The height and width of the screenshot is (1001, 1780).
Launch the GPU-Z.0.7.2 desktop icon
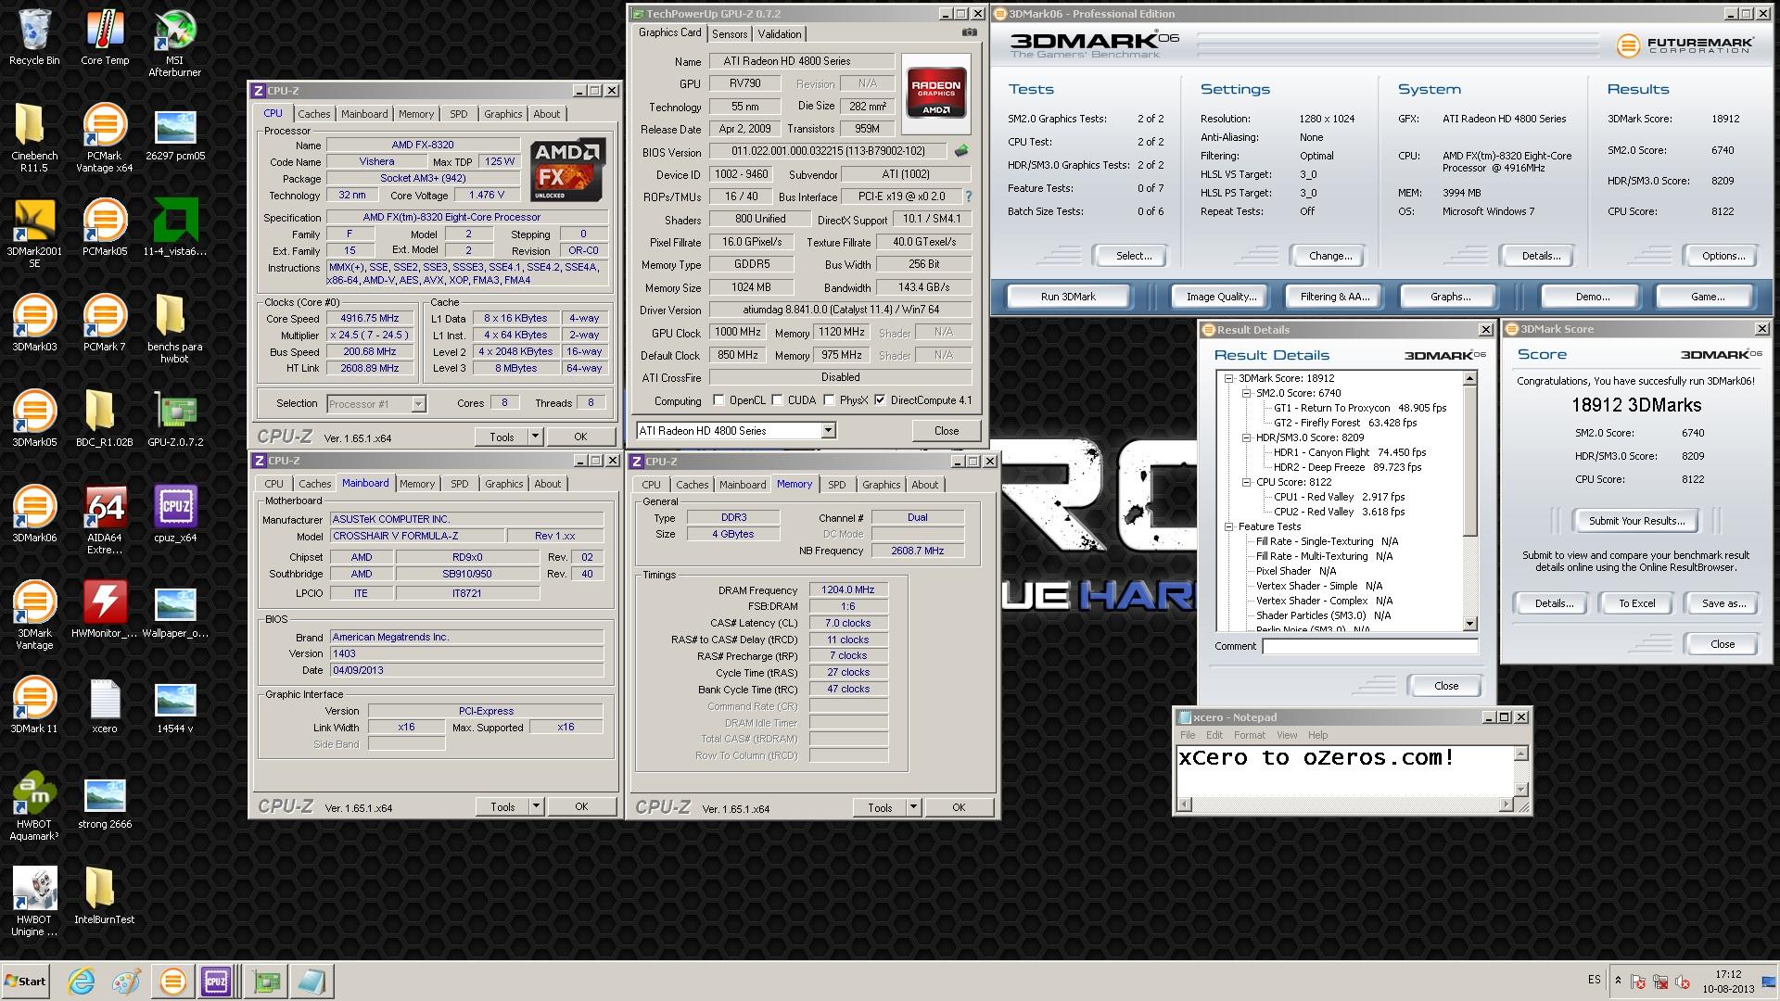175,419
